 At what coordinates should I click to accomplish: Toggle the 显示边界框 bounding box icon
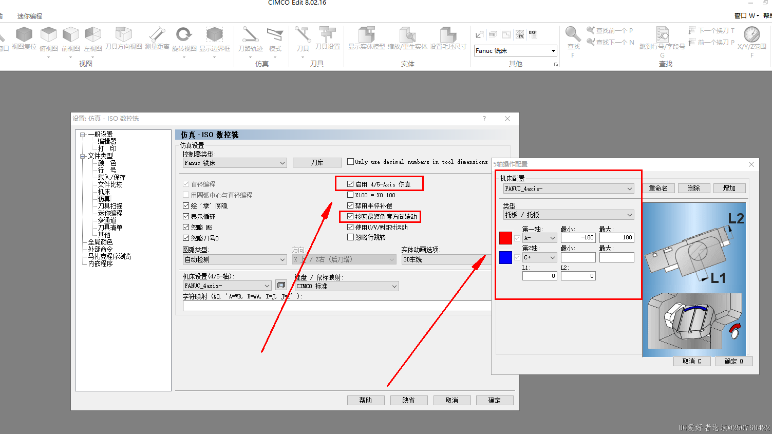215,35
